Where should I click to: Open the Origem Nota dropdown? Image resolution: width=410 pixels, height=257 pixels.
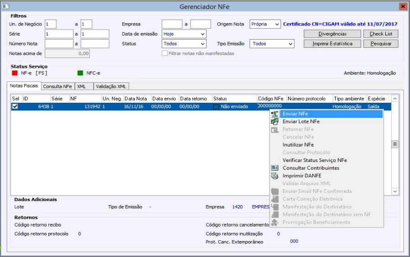click(277, 24)
